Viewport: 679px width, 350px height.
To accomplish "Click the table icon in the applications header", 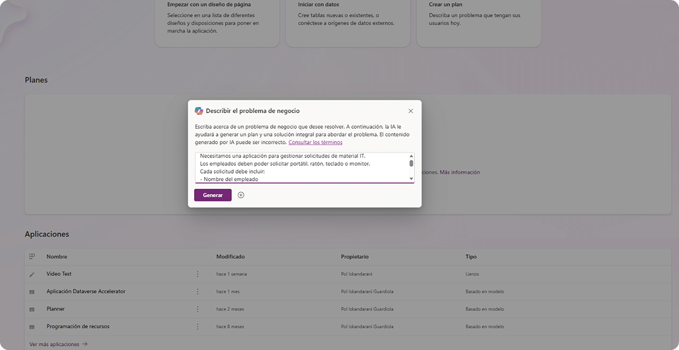I will click(32, 256).
